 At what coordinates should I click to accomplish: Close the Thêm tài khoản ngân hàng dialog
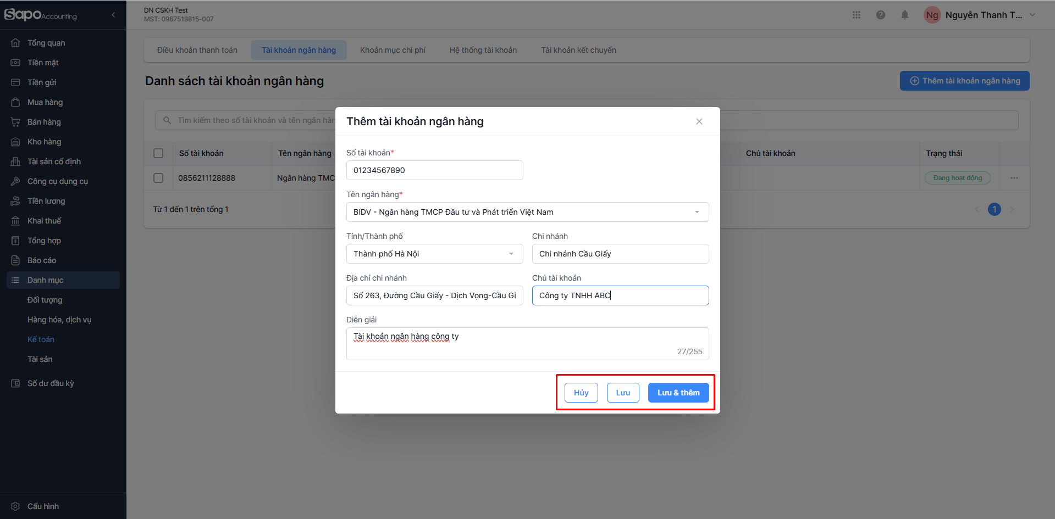(x=699, y=121)
